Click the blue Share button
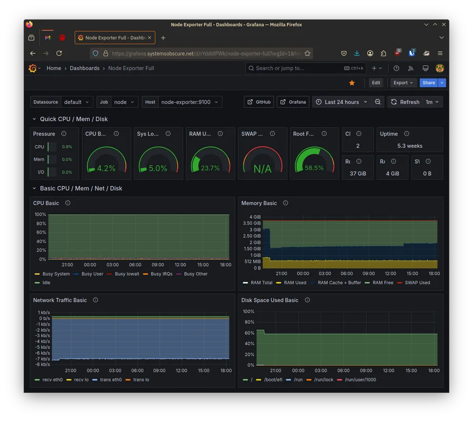 429,83
